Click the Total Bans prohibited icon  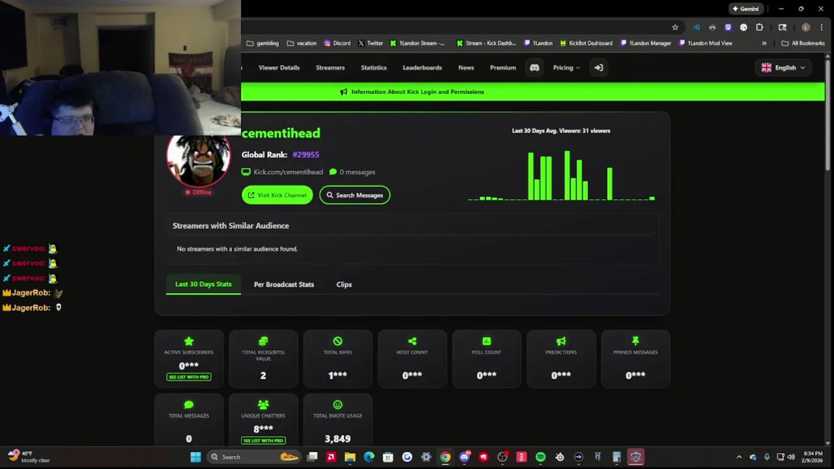click(338, 341)
